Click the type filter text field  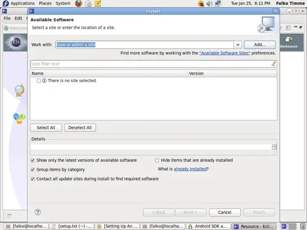(151, 64)
